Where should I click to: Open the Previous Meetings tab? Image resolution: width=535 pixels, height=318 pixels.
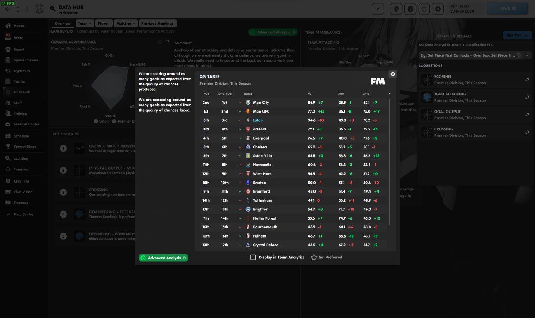click(158, 23)
